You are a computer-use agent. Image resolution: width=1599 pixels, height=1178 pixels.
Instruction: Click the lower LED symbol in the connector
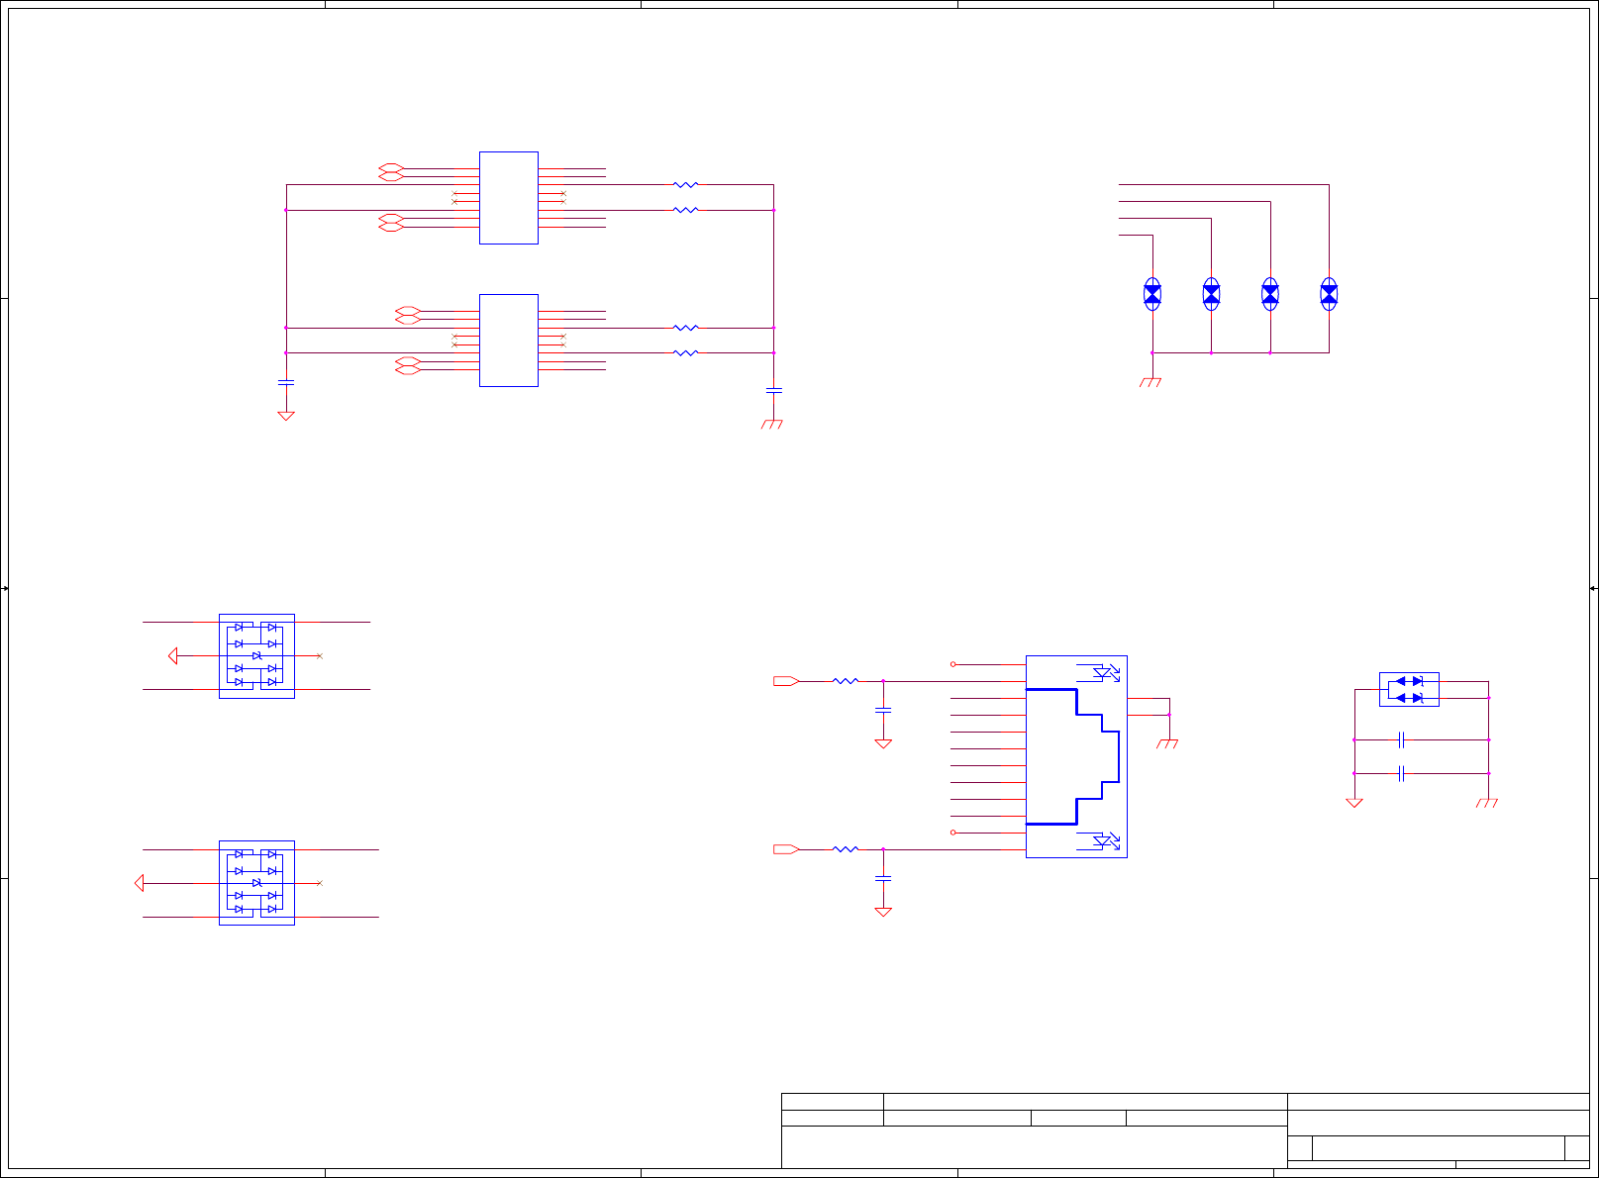1105,841
